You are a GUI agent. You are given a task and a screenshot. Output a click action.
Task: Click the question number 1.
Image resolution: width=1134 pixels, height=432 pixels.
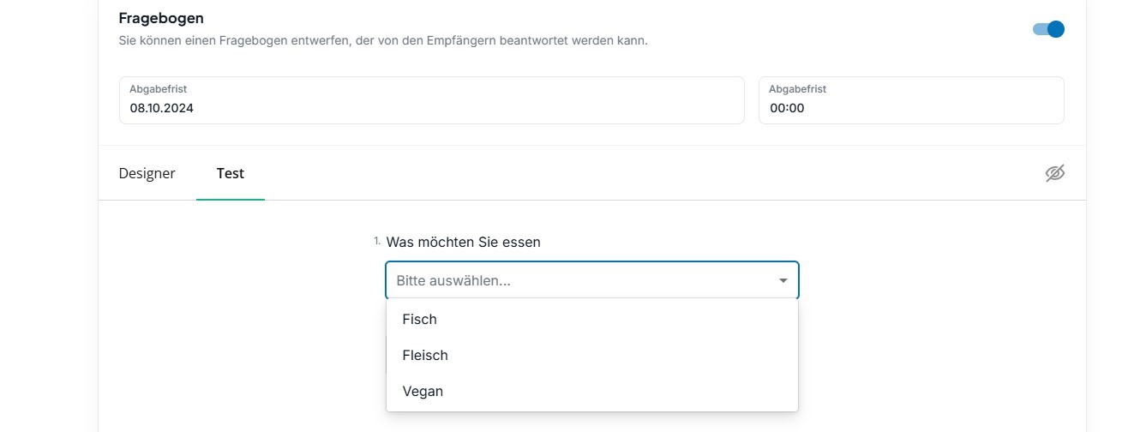[x=377, y=241]
